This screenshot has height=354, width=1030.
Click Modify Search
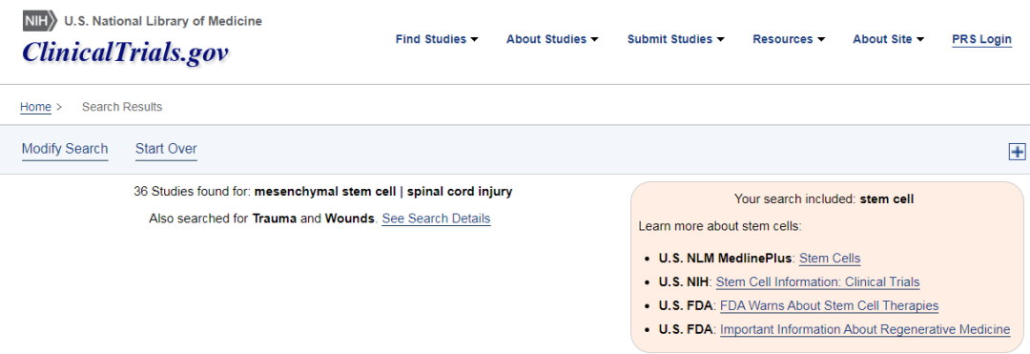[65, 149]
